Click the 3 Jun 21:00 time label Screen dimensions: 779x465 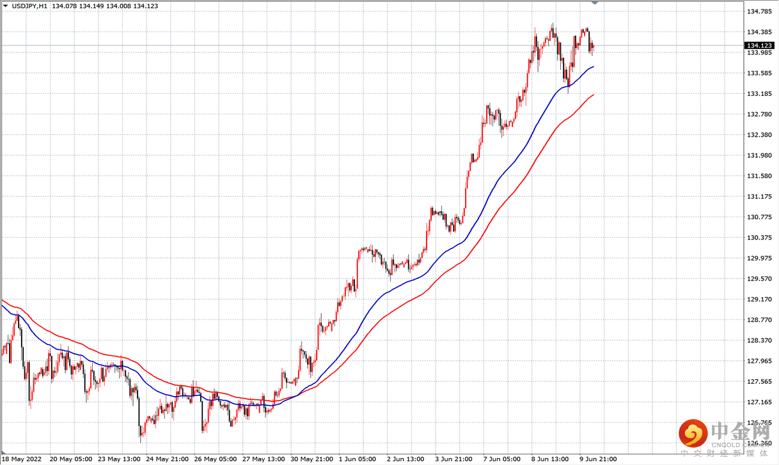pos(455,459)
